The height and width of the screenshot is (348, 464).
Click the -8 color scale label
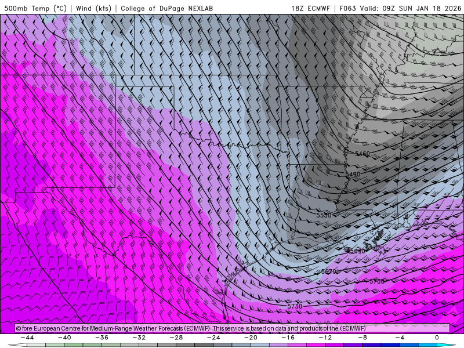(x=362, y=338)
